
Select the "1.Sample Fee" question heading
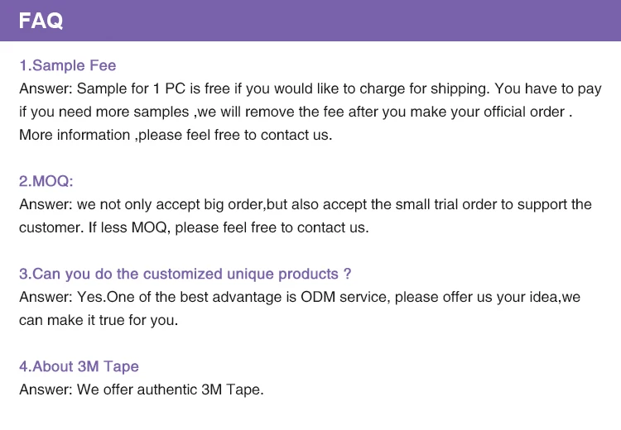click(68, 65)
